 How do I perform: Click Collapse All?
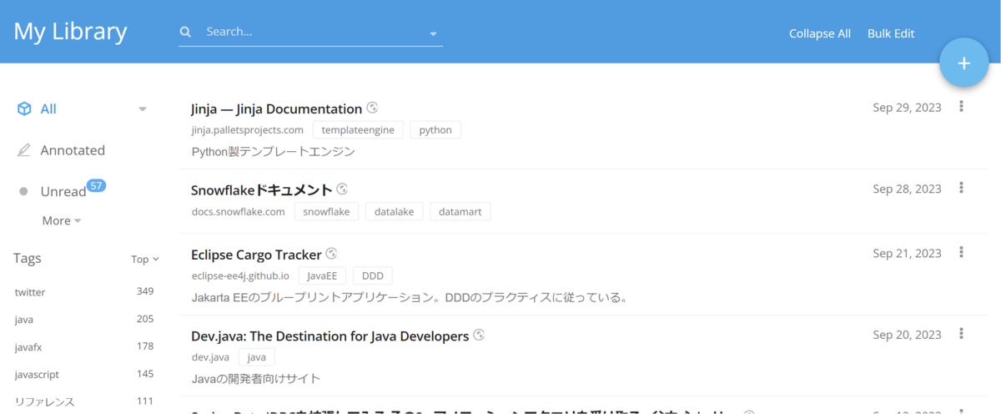[820, 33]
